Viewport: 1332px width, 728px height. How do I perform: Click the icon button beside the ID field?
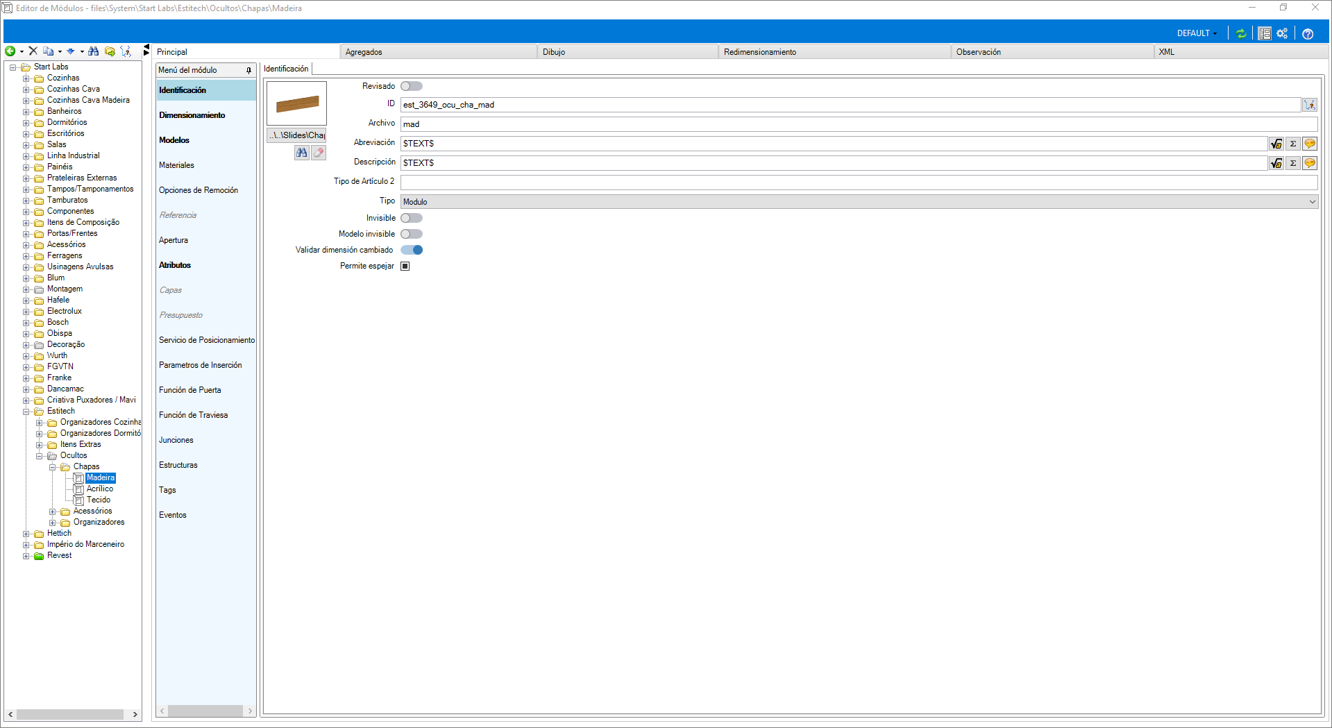(x=1310, y=105)
